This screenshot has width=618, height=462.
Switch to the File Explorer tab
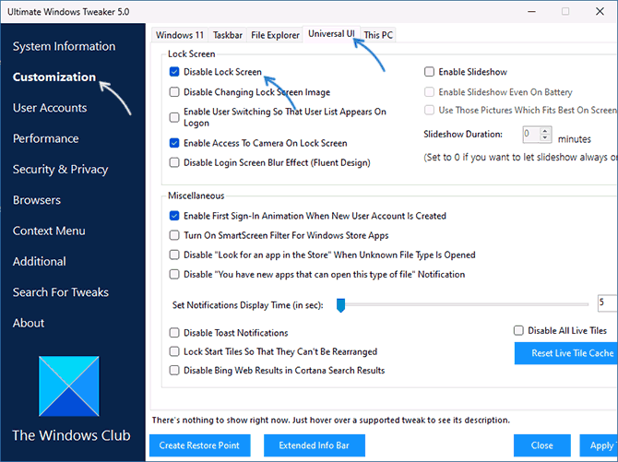point(275,35)
